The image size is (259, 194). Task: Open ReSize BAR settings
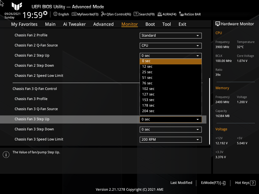190,14
